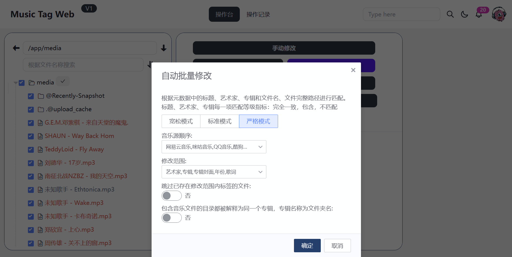Uncheck the 郑欣宜 - 上心.mp3 checkbox
The width and height of the screenshot is (512, 257).
coord(31,230)
